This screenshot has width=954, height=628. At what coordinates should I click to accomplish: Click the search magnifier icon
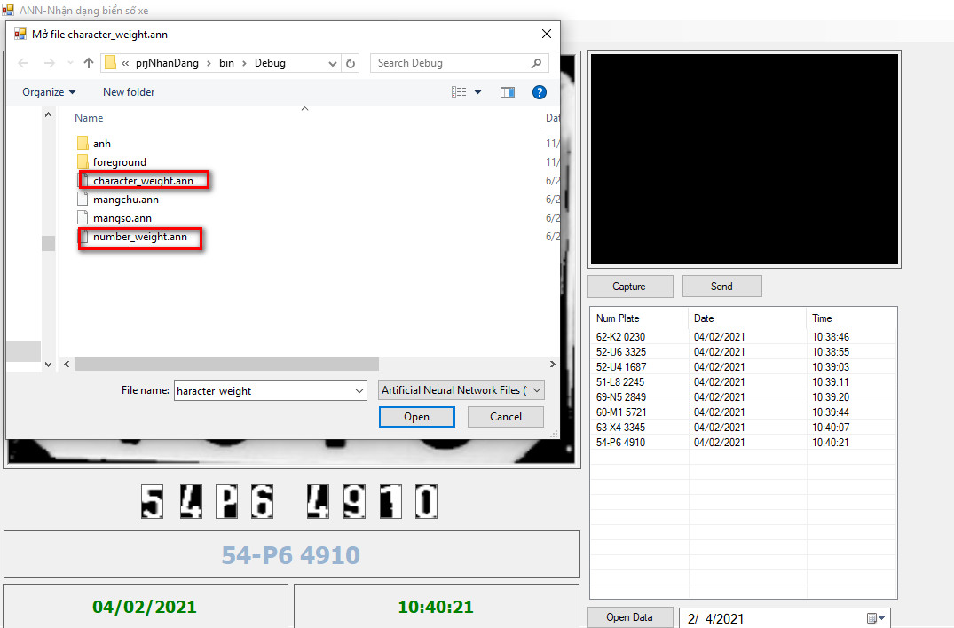536,63
